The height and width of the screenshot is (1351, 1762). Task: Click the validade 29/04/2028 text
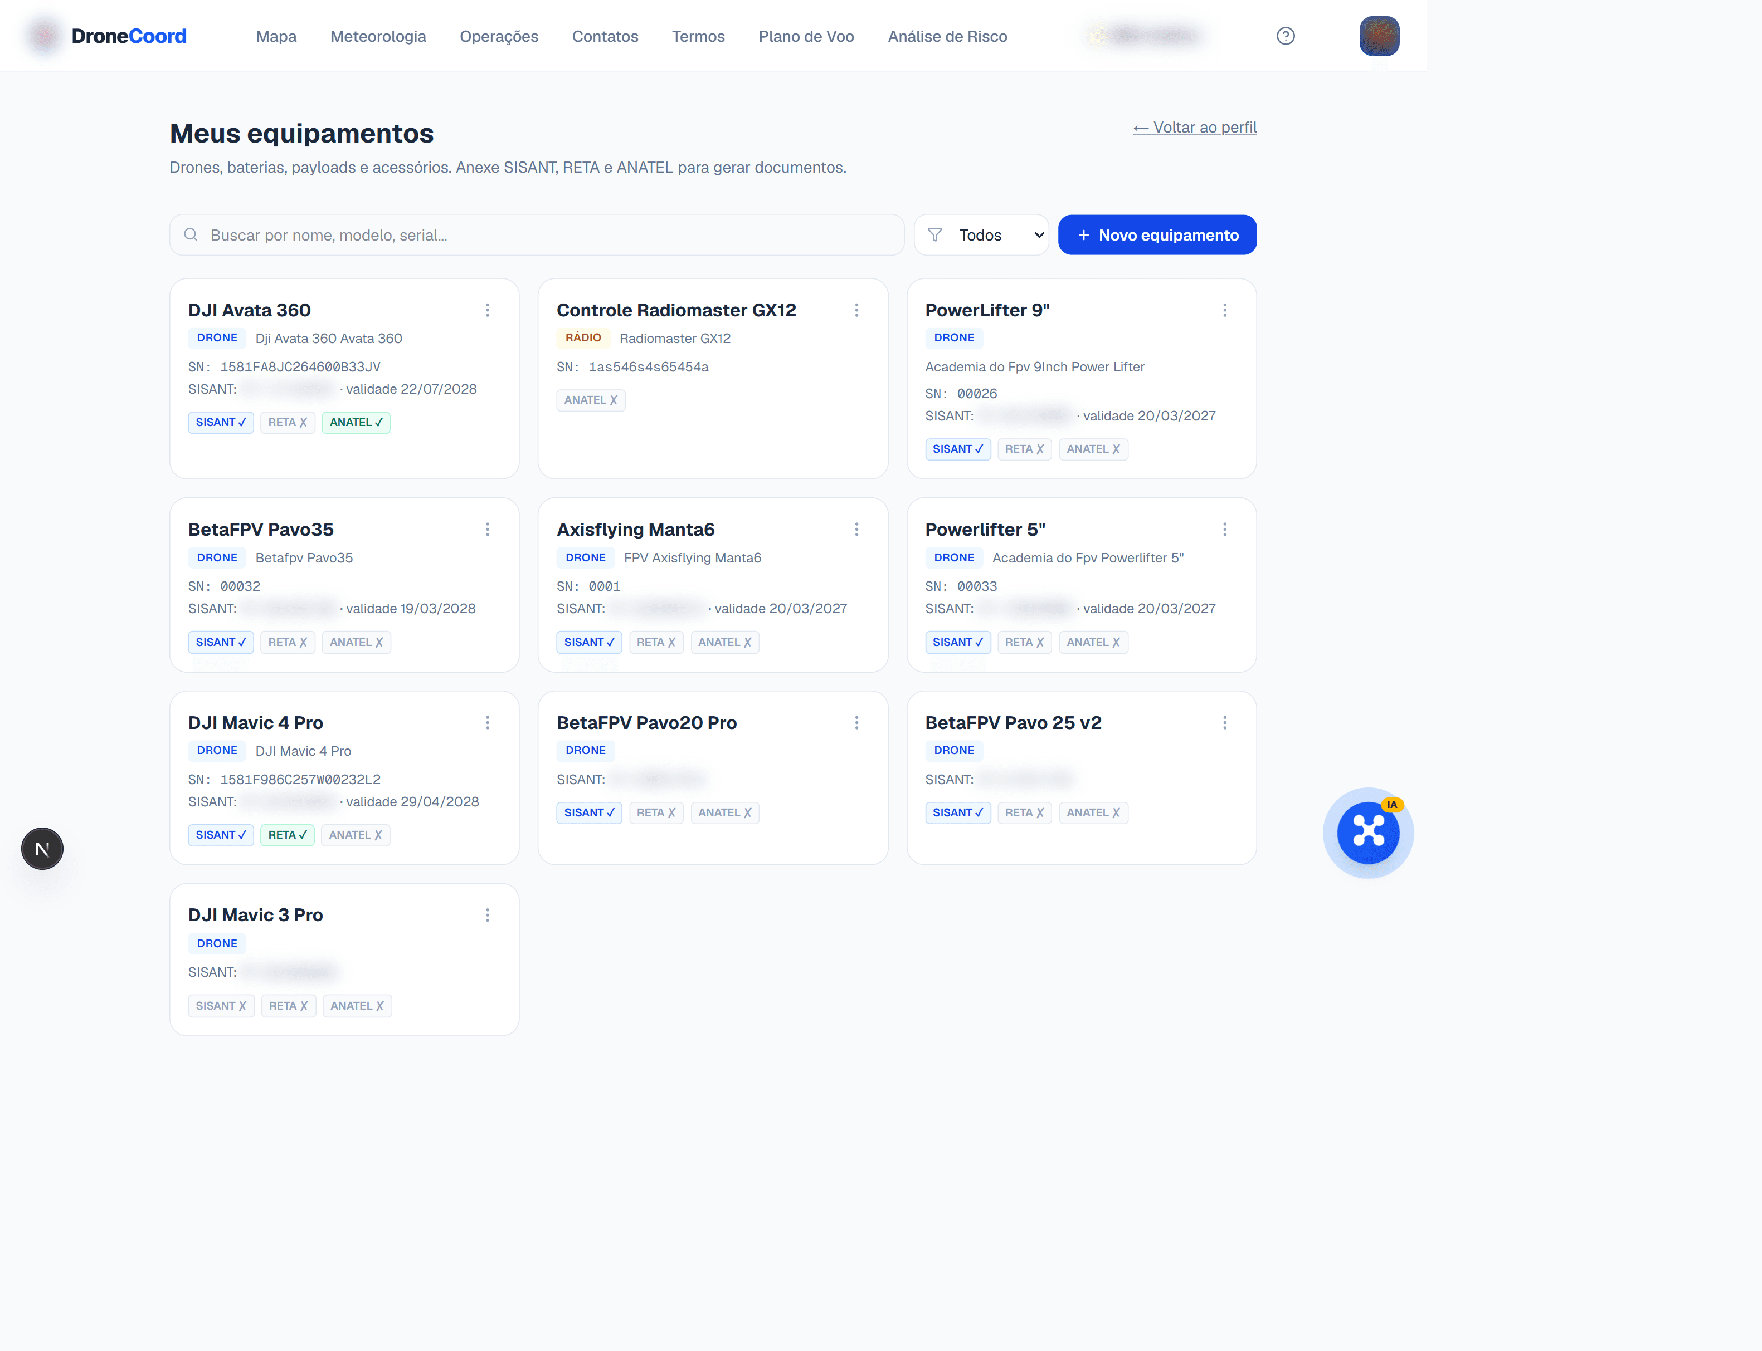click(412, 802)
